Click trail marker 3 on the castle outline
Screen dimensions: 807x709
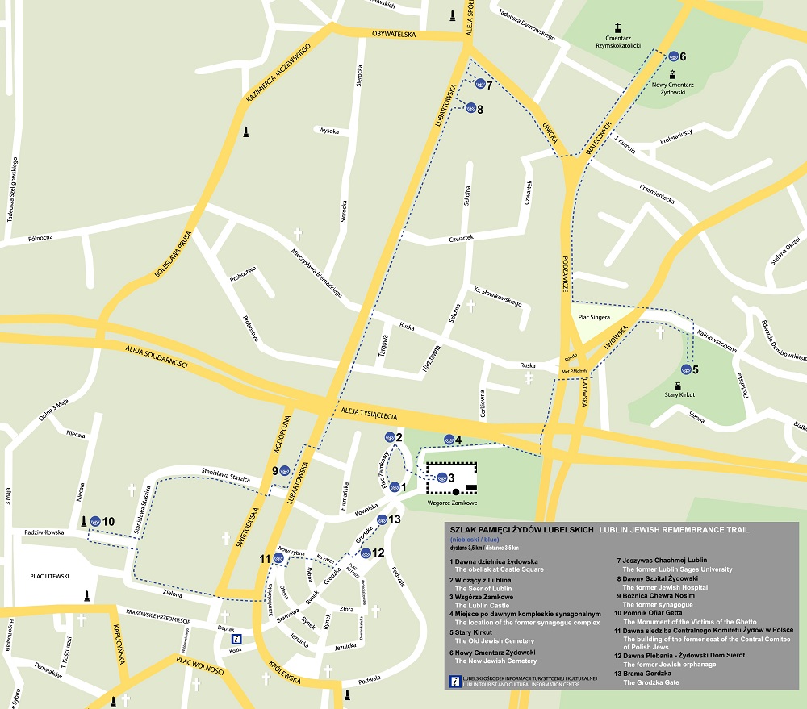coord(442,478)
